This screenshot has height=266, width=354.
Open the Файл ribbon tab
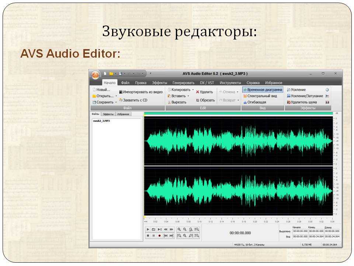click(125, 82)
